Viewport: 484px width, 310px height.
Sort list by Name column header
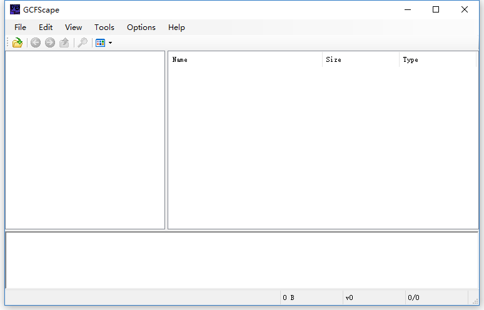(x=245, y=59)
